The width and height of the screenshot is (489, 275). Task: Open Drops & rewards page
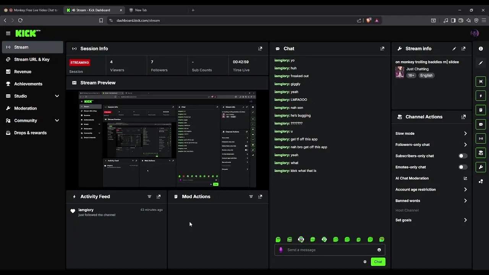pos(32,133)
